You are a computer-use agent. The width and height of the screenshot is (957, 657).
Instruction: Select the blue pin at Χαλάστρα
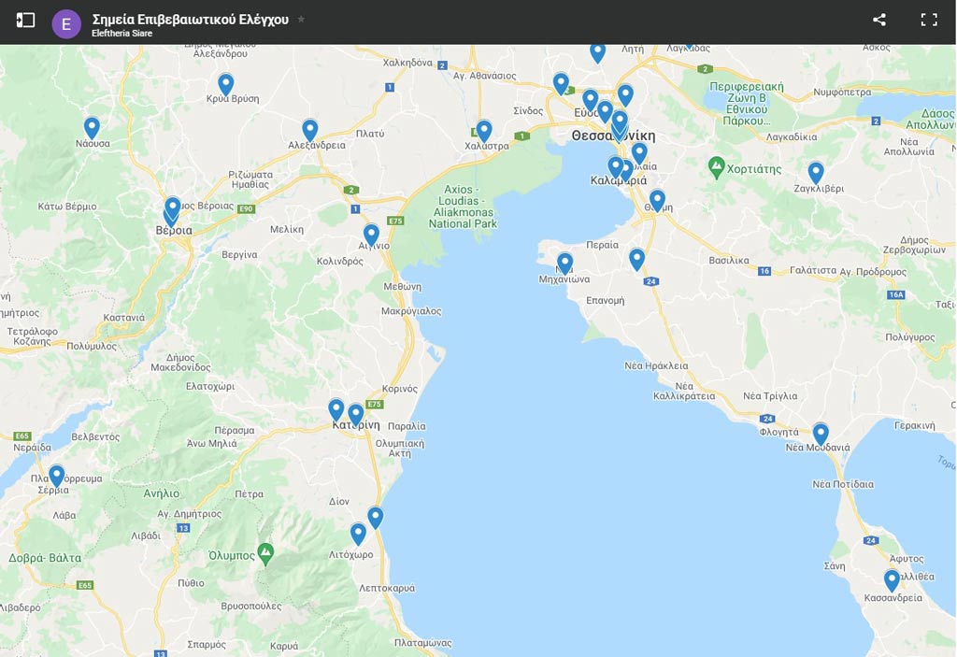pos(484,131)
